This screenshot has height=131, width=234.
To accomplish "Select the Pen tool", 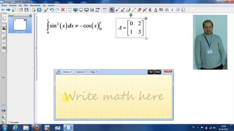I will pos(117,10).
